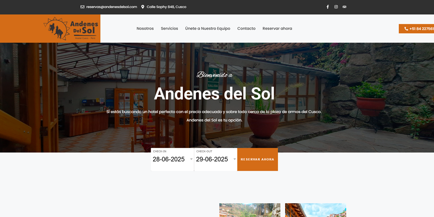Open the Nosotros menu item
434x217 pixels.
pos(145,29)
